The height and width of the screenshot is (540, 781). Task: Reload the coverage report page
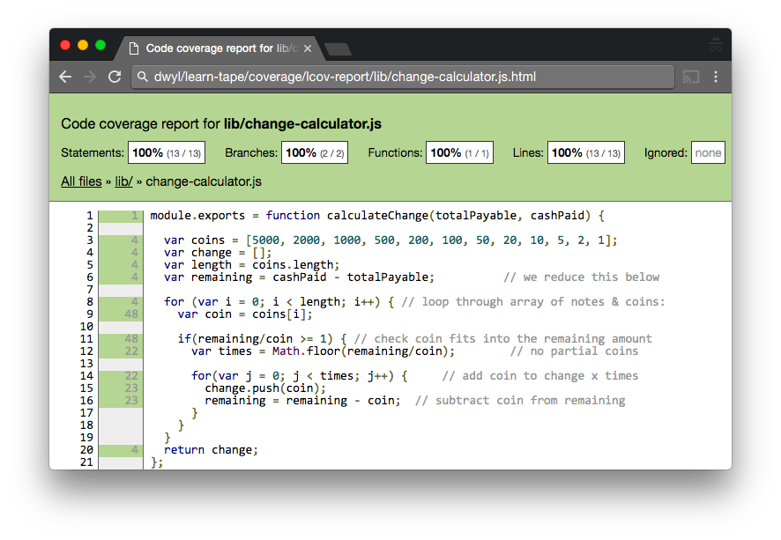click(115, 77)
